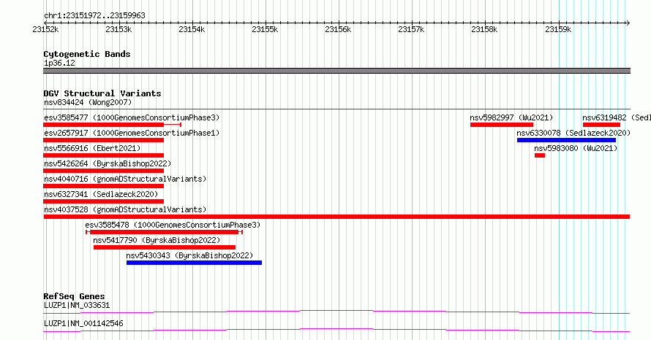The image size is (651, 340).
Task: Select the nsv5566916 (Ebert2021) variant label
Action: tap(92, 148)
